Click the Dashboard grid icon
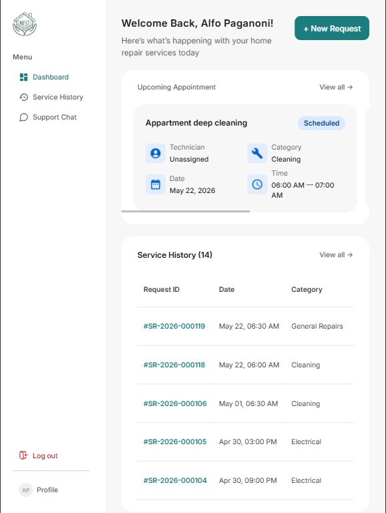Image resolution: width=386 pixels, height=513 pixels. coord(23,77)
